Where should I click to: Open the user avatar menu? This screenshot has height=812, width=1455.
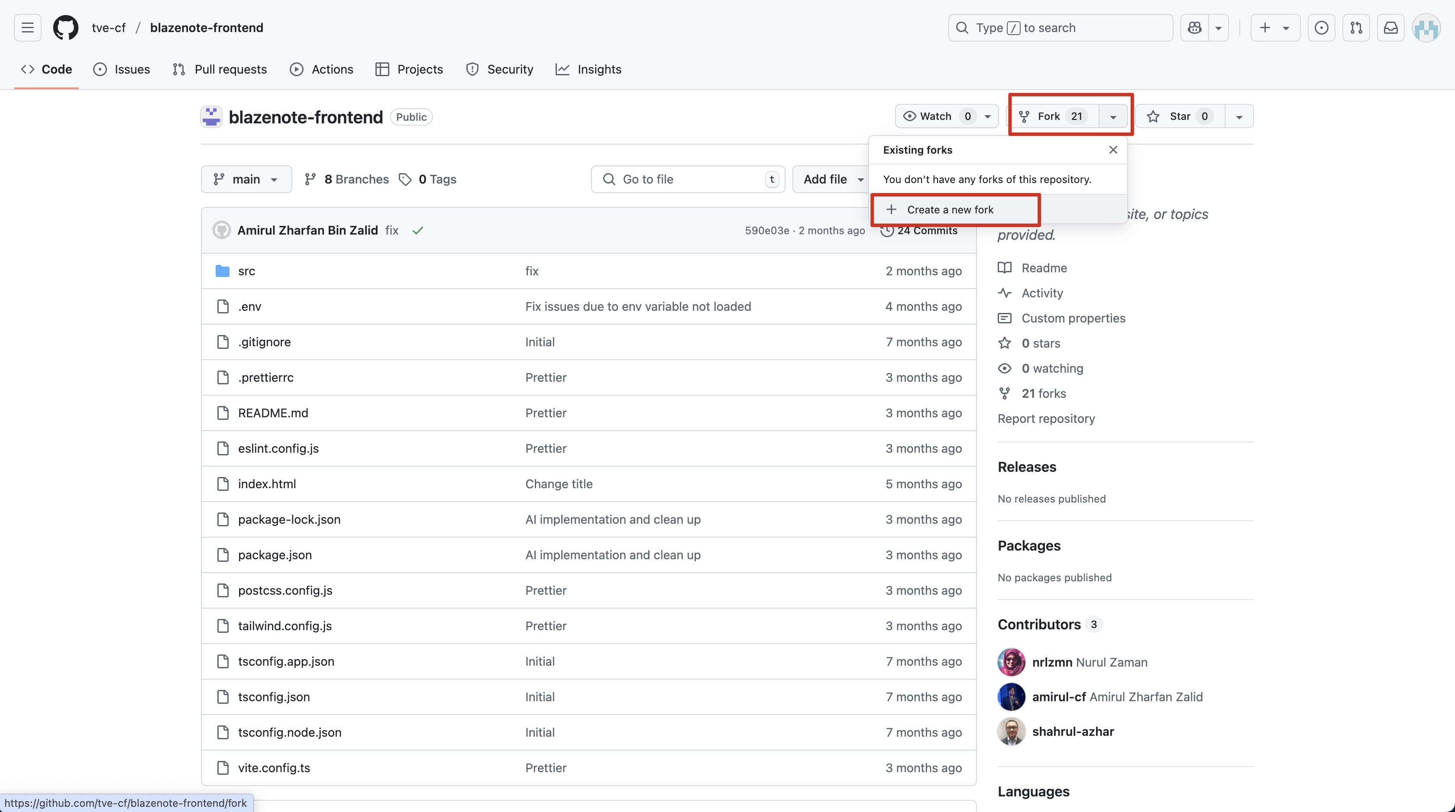1426,28
